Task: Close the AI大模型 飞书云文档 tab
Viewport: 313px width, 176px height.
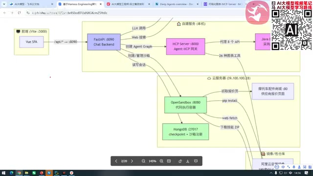Action: click(52, 4)
